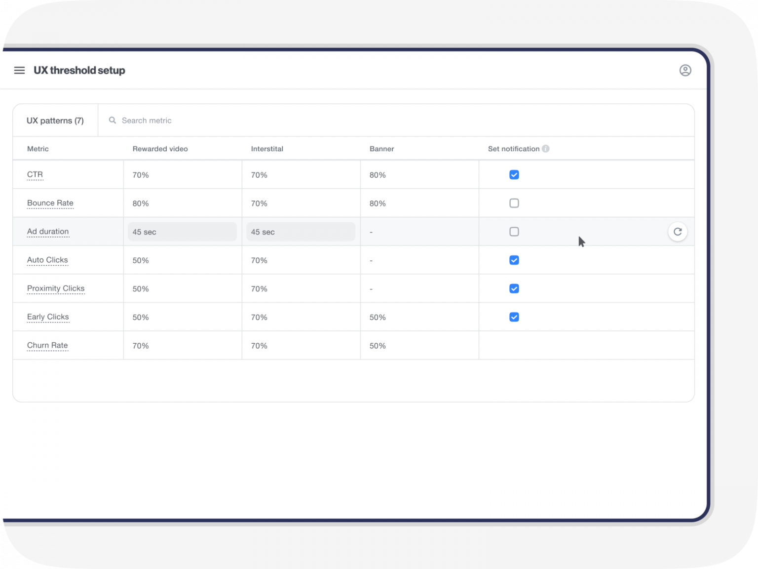Enable notification for Bounce Rate
This screenshot has height=569, width=758.
(x=514, y=203)
